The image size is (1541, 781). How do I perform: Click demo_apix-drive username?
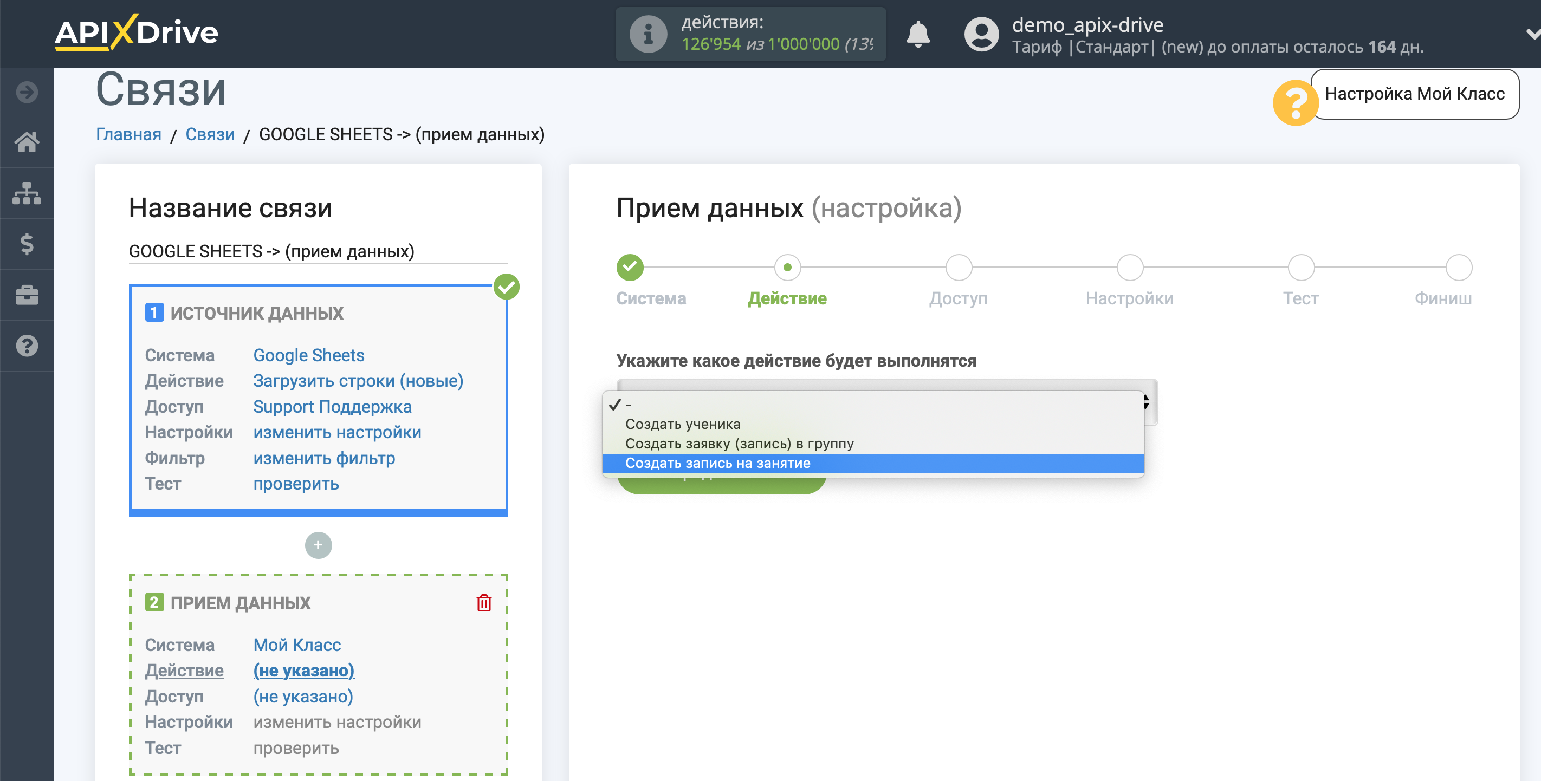pyautogui.click(x=1087, y=24)
